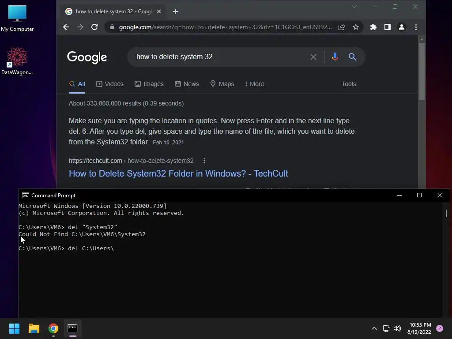Open taskbar clock 10:55 PM

click(x=419, y=328)
